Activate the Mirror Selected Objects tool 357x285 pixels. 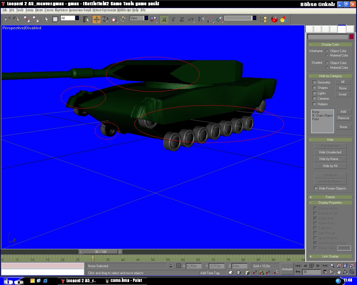tap(201, 19)
